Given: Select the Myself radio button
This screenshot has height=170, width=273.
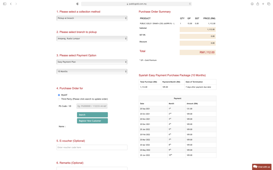Looking at the screenshot, I should 59,95.
